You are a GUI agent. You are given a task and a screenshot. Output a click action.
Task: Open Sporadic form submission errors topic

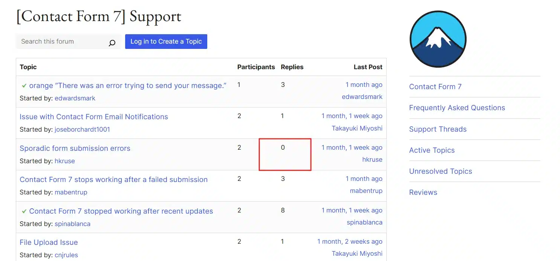pyautogui.click(x=75, y=148)
